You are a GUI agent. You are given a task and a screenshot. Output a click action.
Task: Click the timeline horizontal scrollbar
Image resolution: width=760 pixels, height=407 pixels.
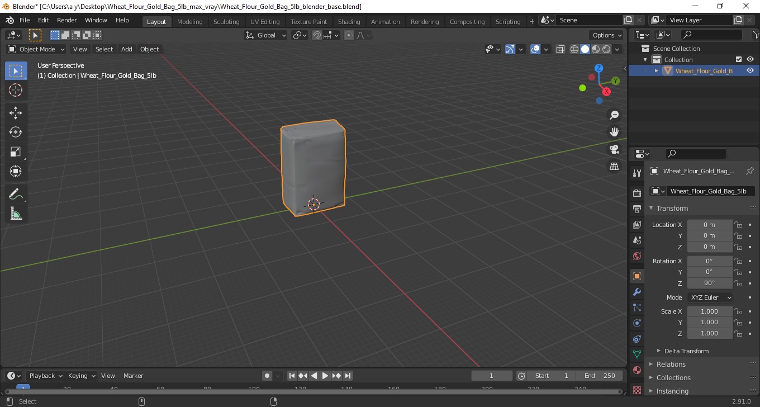[313, 391]
